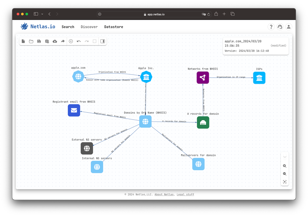Screen dimensions: 308x216
Task: Zoom in on the graph canvas
Action: coord(285,166)
